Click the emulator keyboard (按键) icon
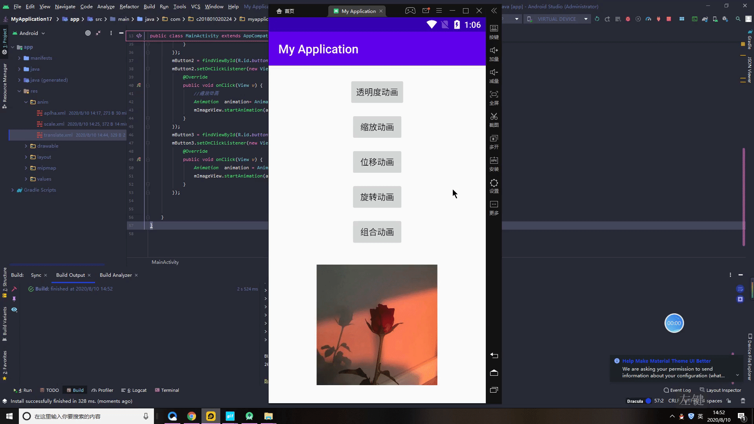The image size is (754, 424). click(x=494, y=28)
